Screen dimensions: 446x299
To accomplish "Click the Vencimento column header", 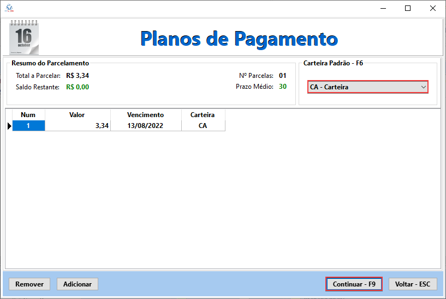I will (146, 115).
